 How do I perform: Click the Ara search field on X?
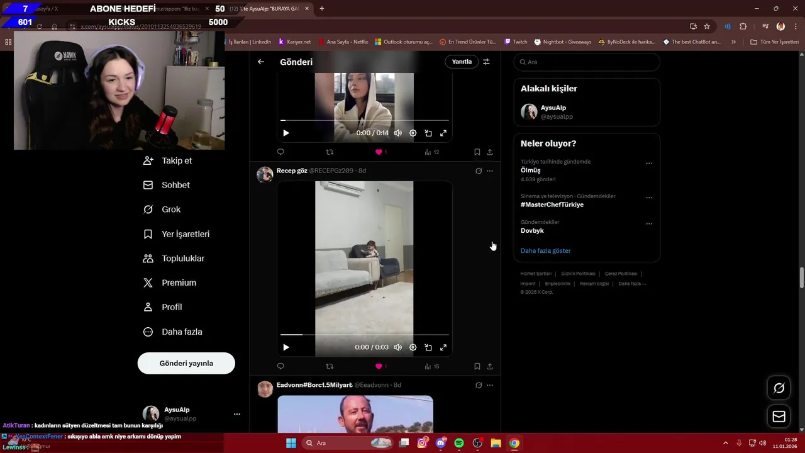coord(587,62)
